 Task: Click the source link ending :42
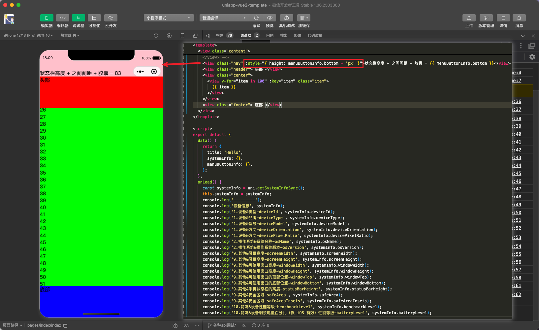pyautogui.click(x=517, y=150)
